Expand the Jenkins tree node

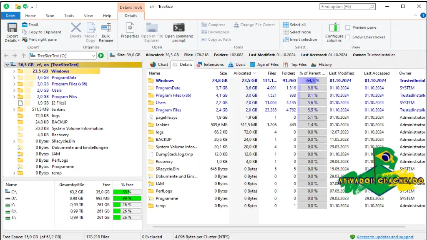(x=14, y=110)
